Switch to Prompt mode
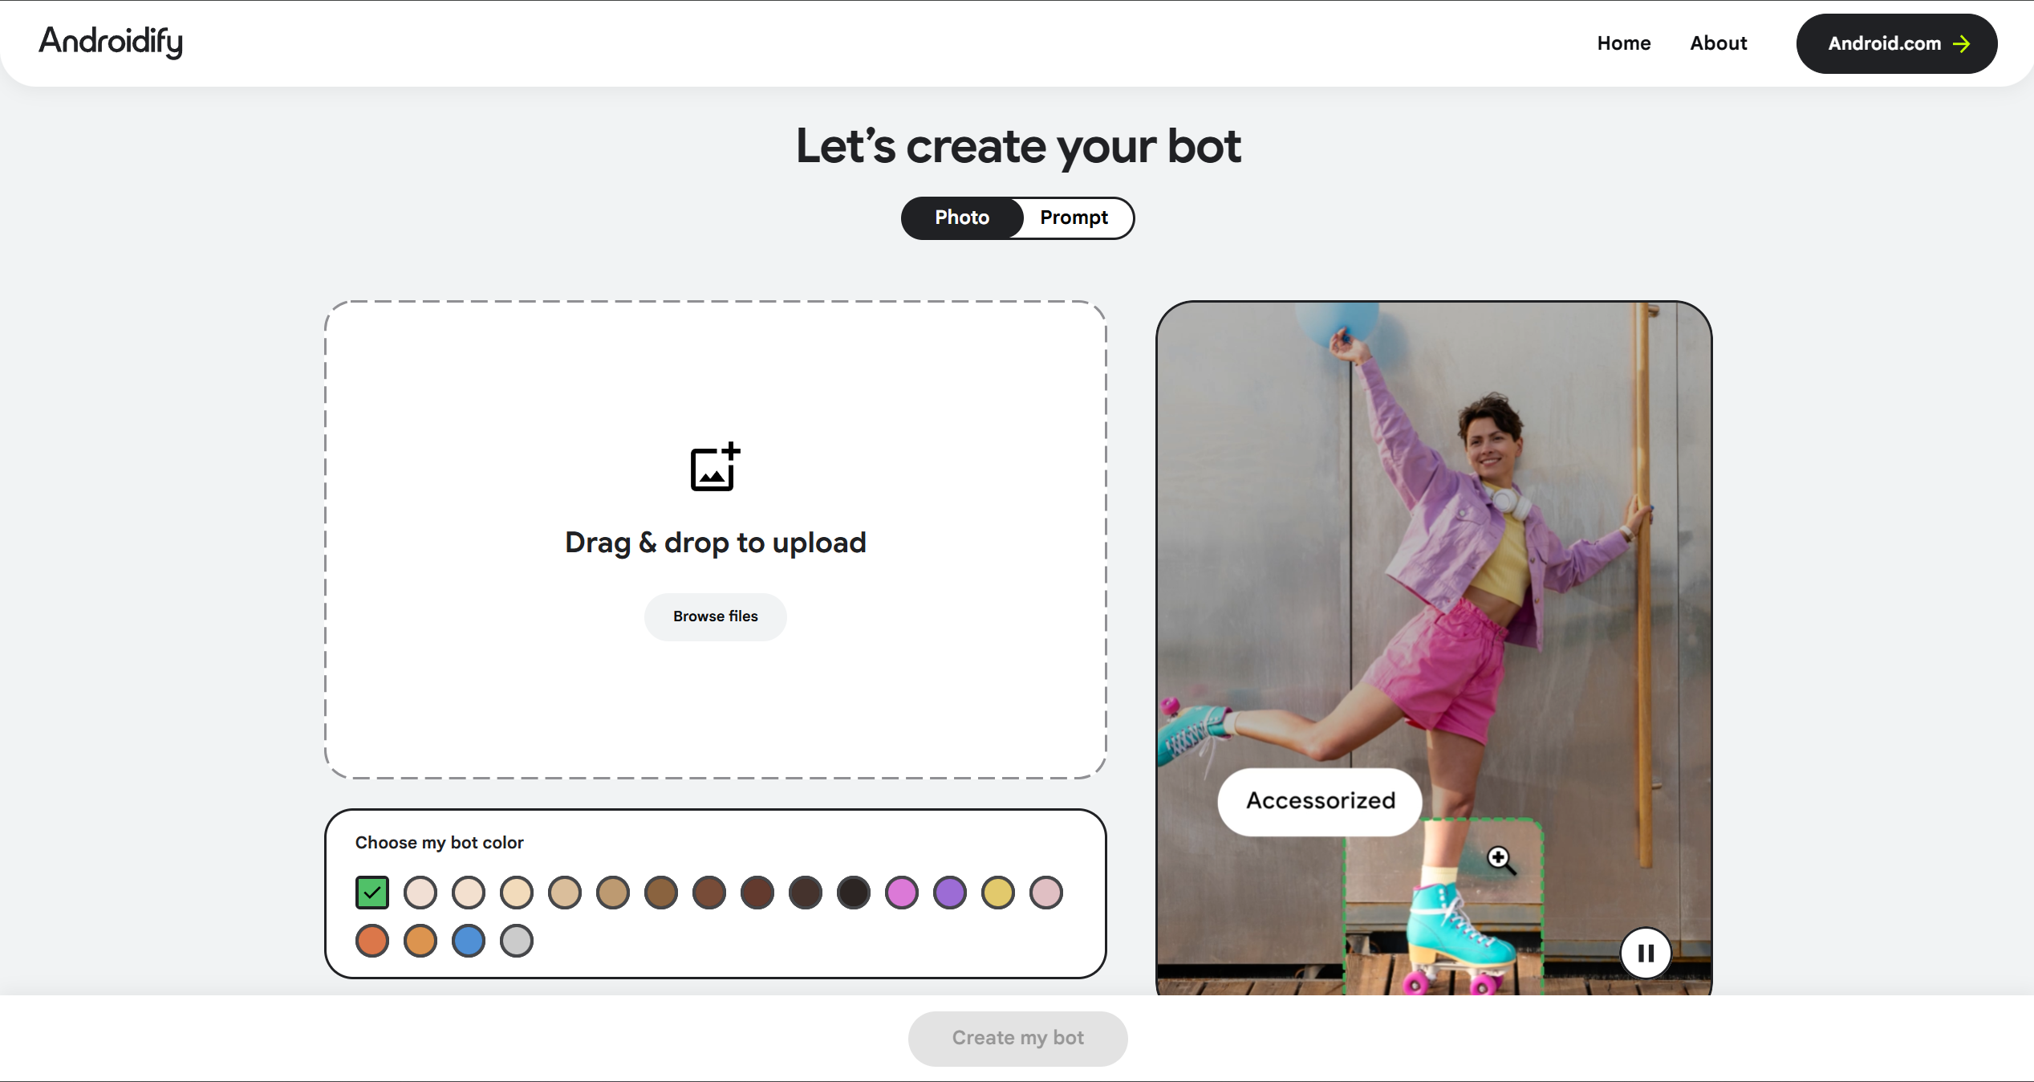Screen dimensions: 2034x1082 (x=1074, y=218)
